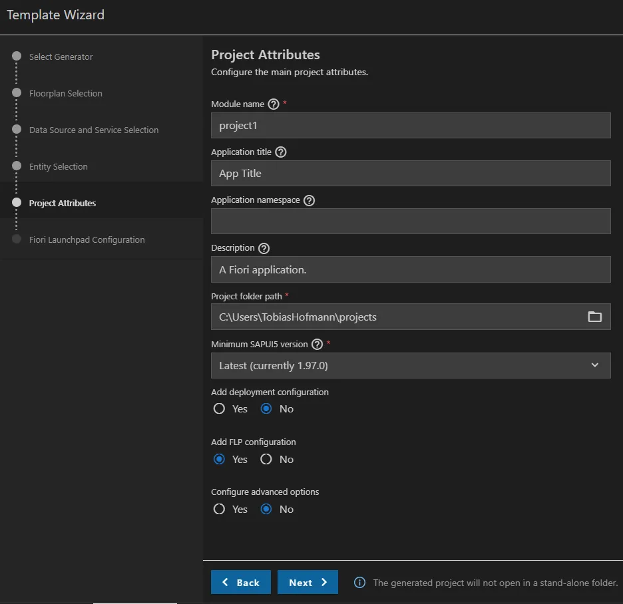Select No for Configure advanced options
Viewport: 623px width, 604px height.
[266, 510]
